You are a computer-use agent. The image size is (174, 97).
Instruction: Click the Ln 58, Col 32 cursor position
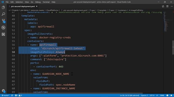tap(129, 95)
